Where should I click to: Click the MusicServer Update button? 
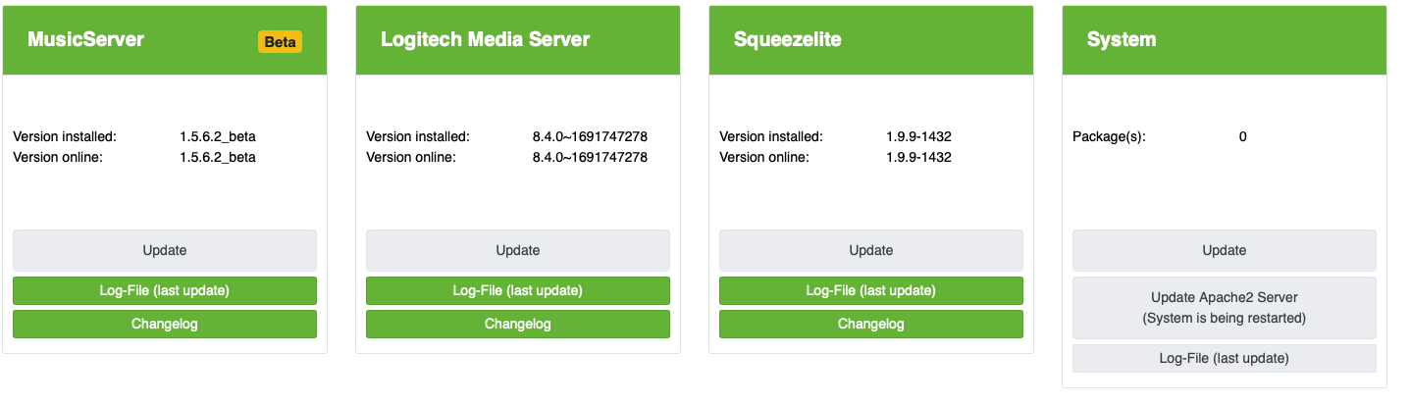(x=165, y=250)
